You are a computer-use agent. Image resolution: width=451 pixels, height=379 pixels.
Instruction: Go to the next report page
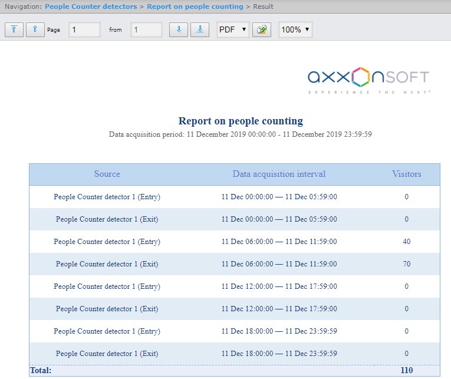tap(179, 30)
